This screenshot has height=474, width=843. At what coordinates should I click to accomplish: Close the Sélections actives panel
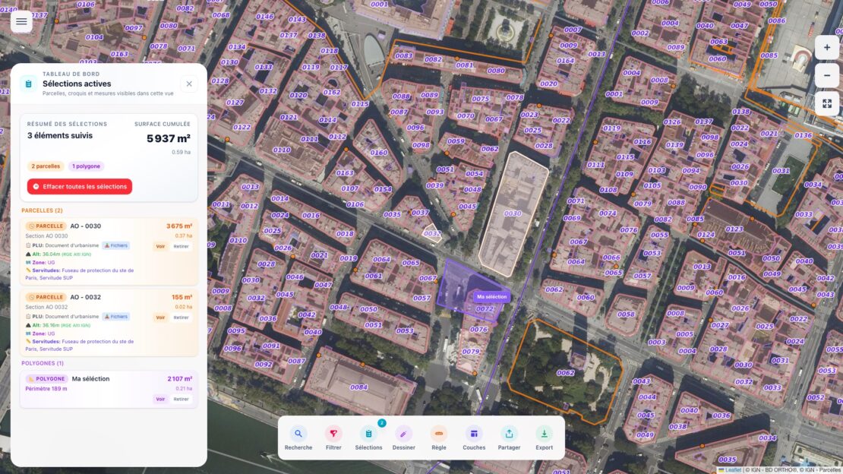tap(189, 84)
